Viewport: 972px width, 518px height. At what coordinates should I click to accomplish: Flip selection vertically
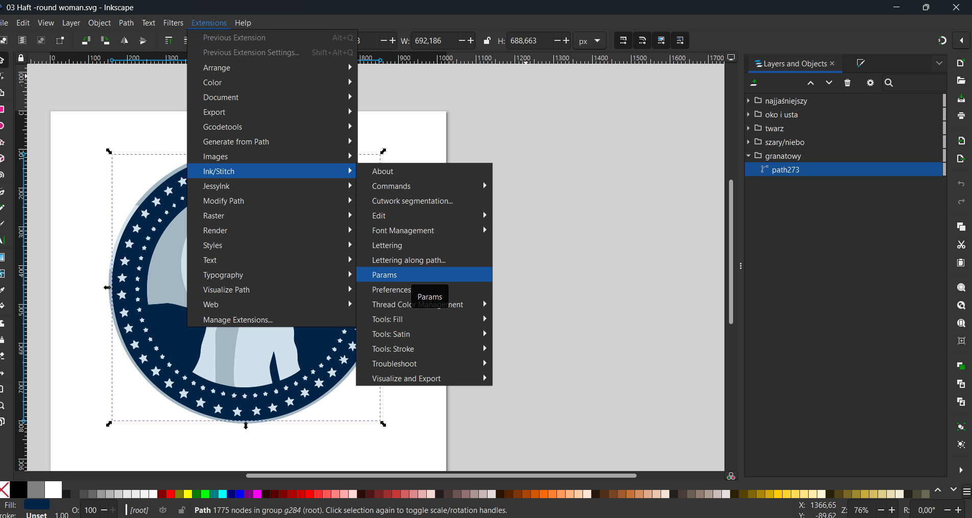point(143,40)
